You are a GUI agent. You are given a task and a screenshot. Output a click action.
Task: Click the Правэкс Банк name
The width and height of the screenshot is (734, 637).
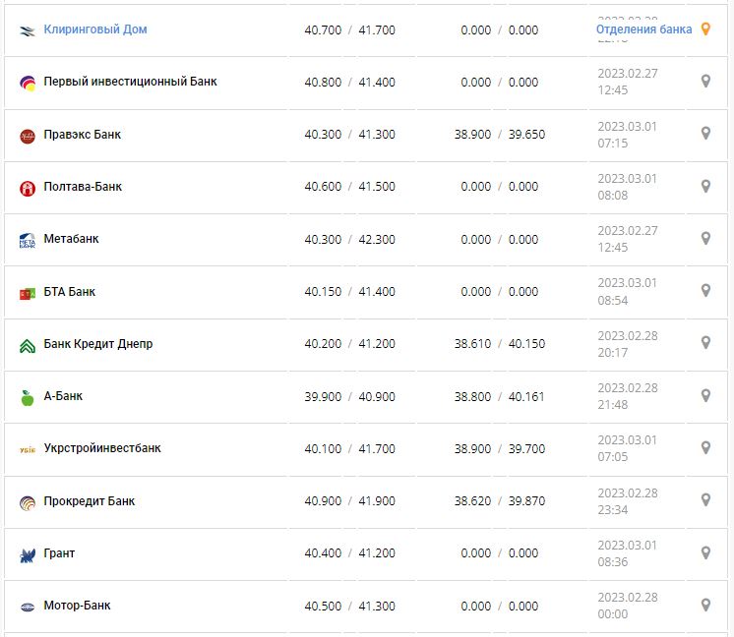(x=83, y=135)
